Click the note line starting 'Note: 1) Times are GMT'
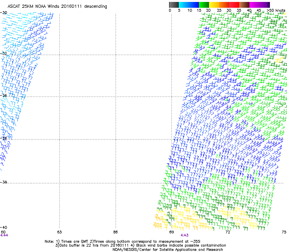 (x=123, y=242)
